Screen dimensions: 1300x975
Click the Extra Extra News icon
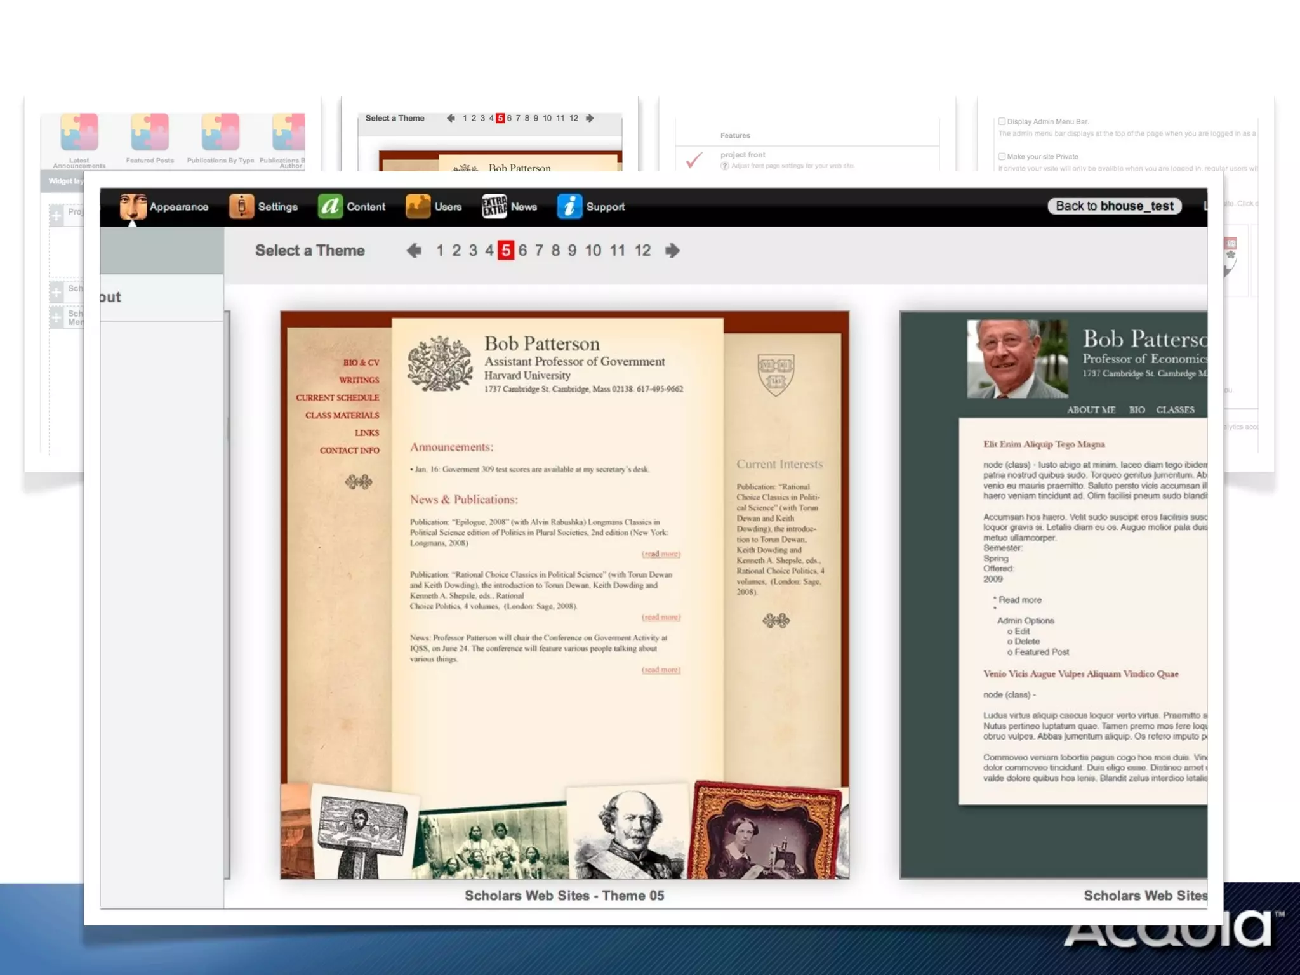pos(494,207)
